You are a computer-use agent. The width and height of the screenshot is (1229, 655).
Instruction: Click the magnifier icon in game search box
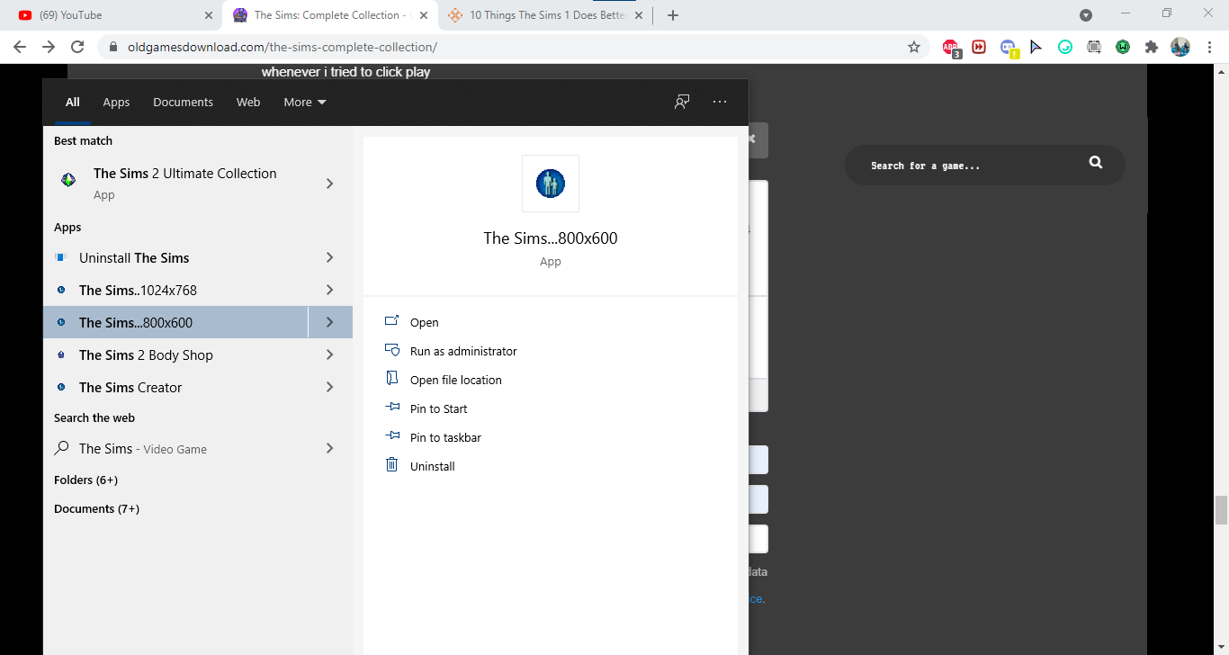[1095, 163]
